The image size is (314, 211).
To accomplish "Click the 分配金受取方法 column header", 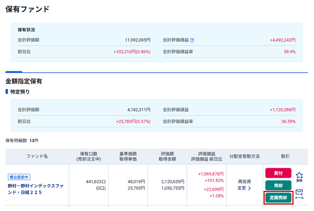I will [244, 156].
